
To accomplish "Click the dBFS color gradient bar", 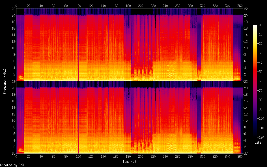I will point(255,81).
